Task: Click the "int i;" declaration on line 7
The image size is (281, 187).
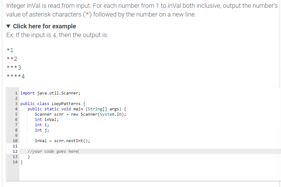Action: coord(43,125)
